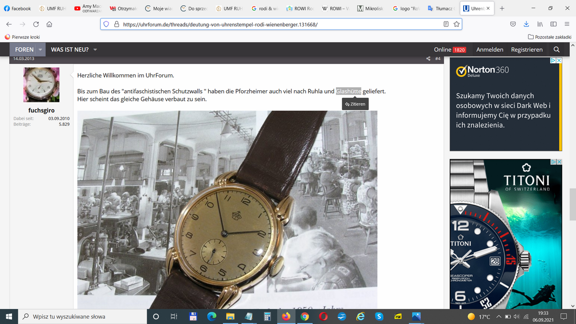
Task: Click the share icon beside post #4
Action: 428,59
